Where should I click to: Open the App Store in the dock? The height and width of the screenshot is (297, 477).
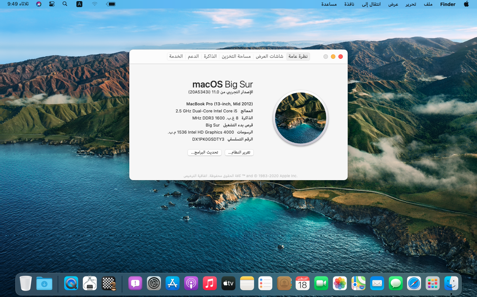(173, 283)
